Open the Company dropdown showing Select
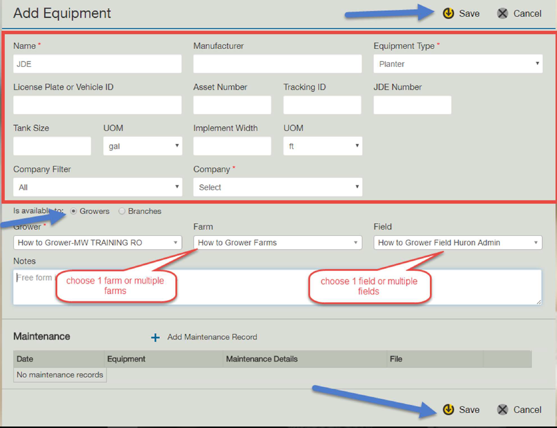The height and width of the screenshot is (428, 557). [278, 187]
